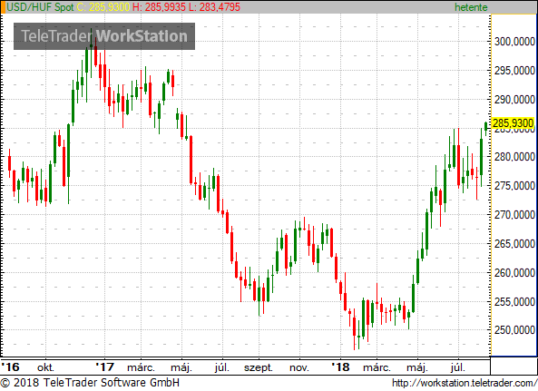Click the low value L: 283,4795
This screenshot has width=538, height=391.
tap(214, 7)
